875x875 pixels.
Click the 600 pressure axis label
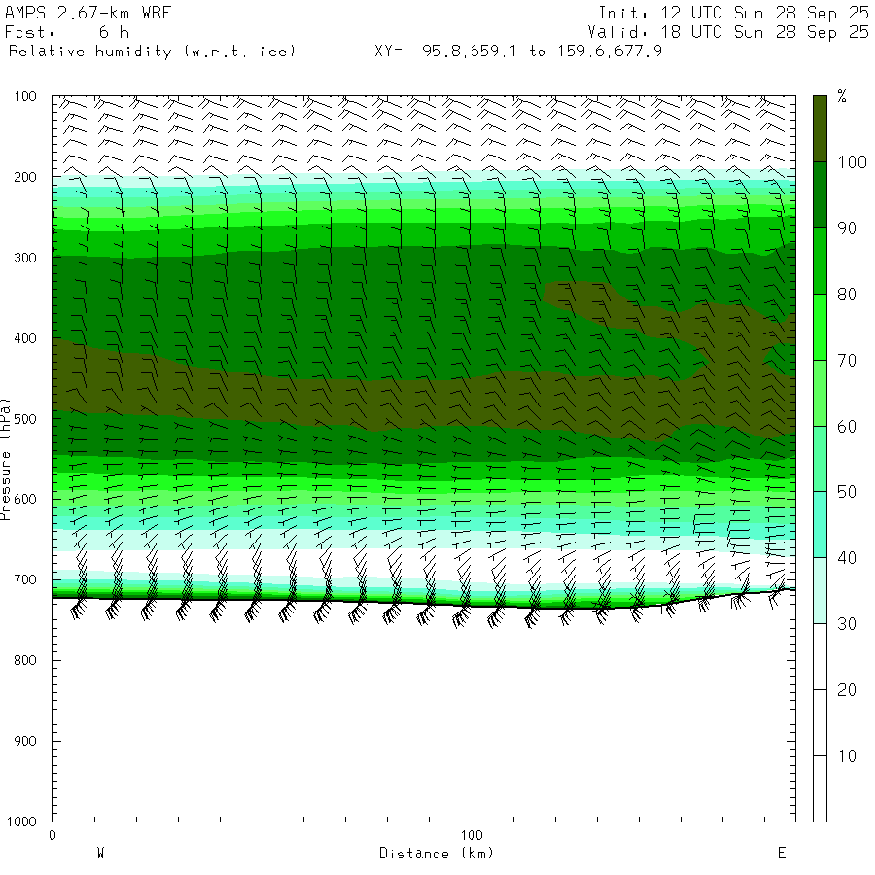(x=25, y=499)
